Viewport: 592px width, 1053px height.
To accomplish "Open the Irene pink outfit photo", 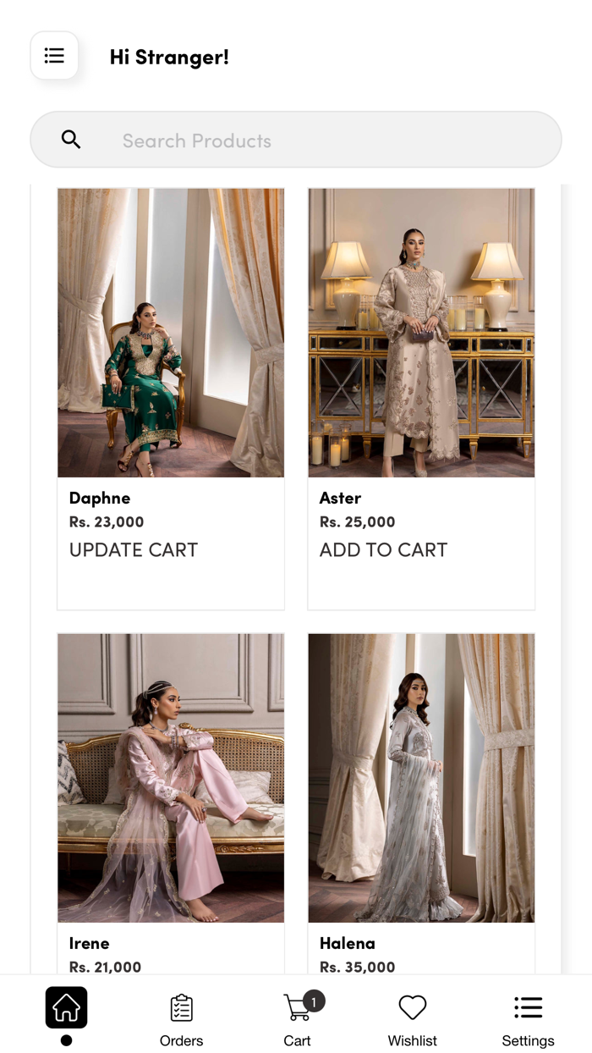I will 171,778.
